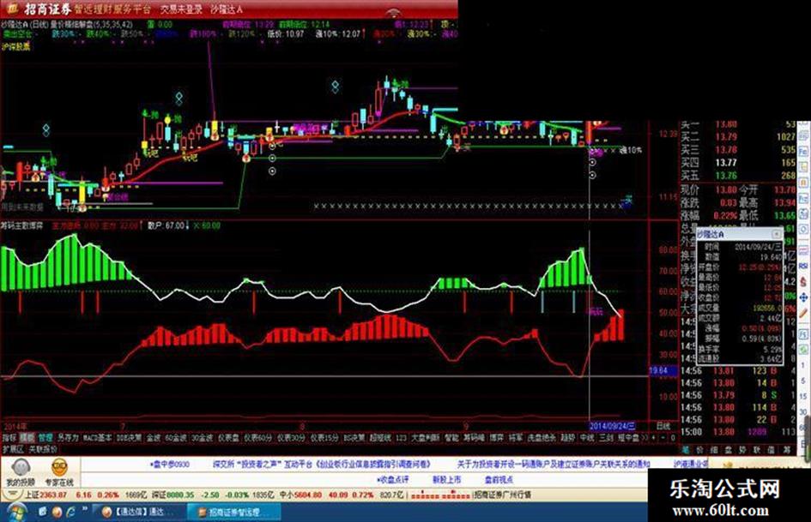This screenshot has height=522, width=811.
Task: Open the 扩展区 tab below the indicator bar
Action: tap(13, 449)
